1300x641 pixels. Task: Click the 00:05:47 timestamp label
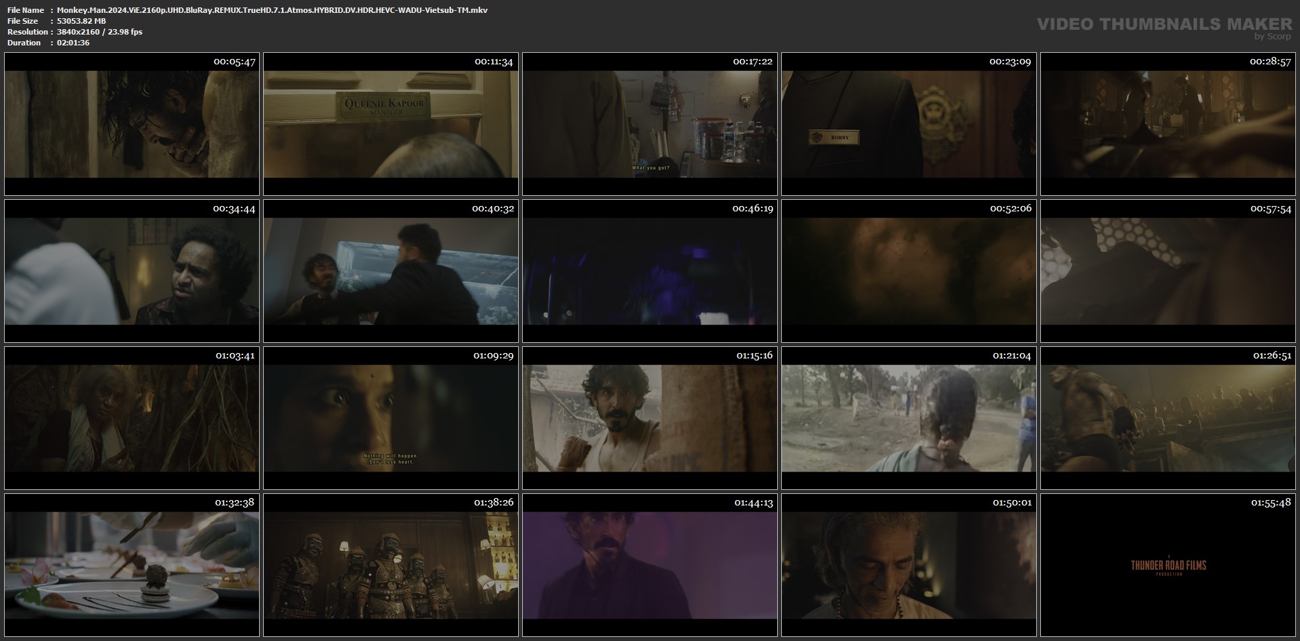pyautogui.click(x=234, y=62)
